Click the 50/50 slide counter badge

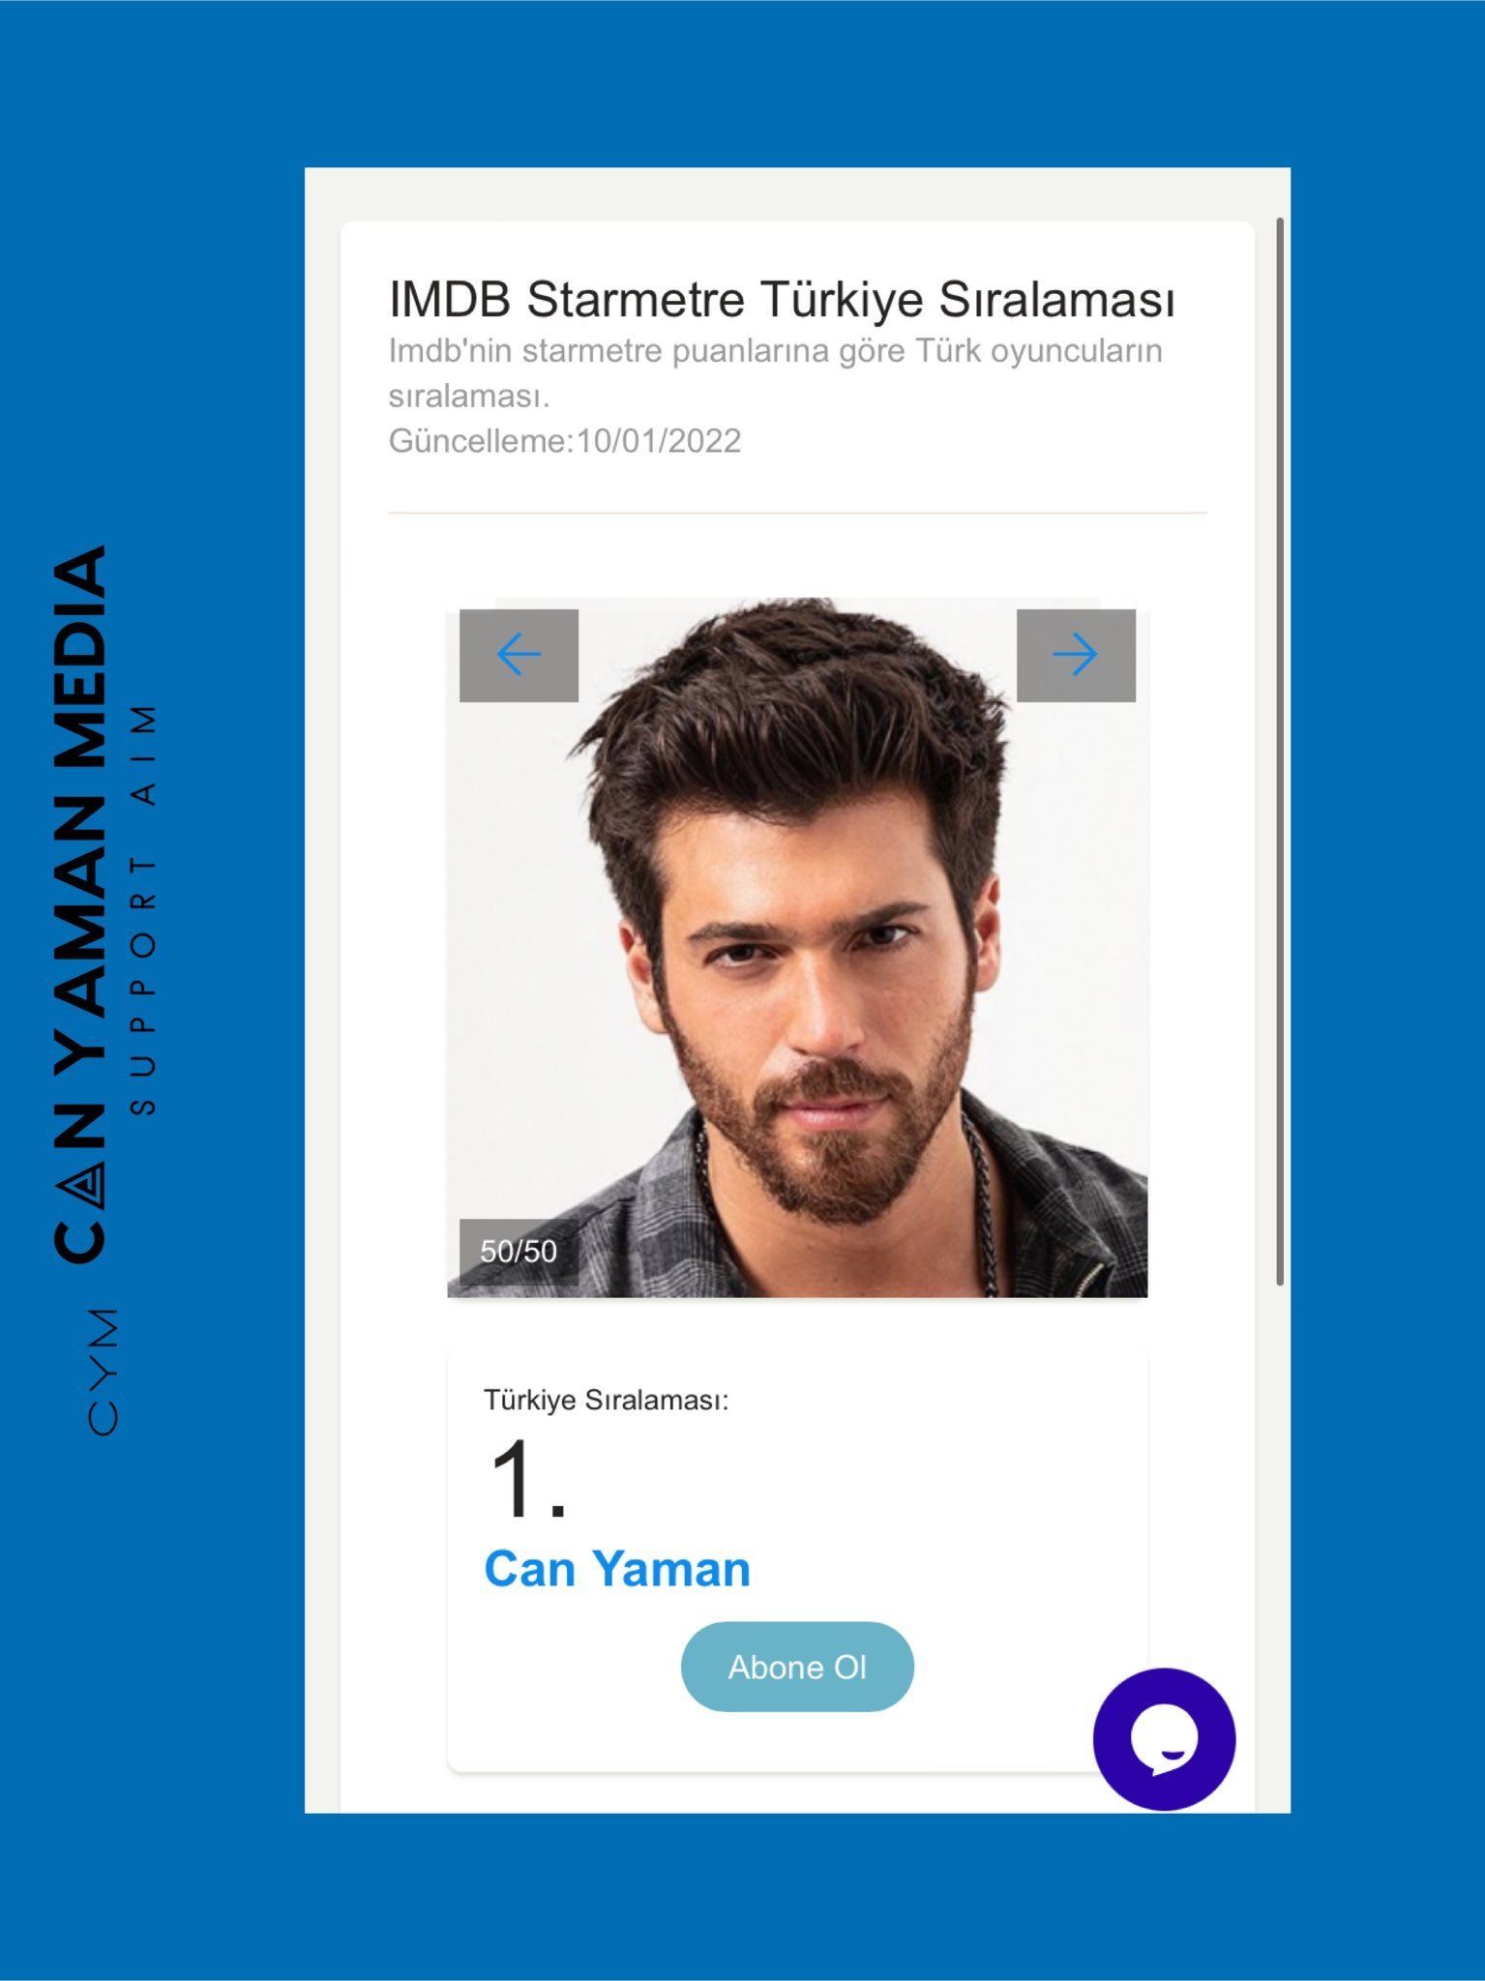[519, 1252]
